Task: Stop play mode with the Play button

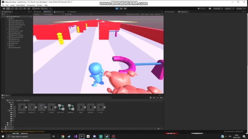Action: 117,8
